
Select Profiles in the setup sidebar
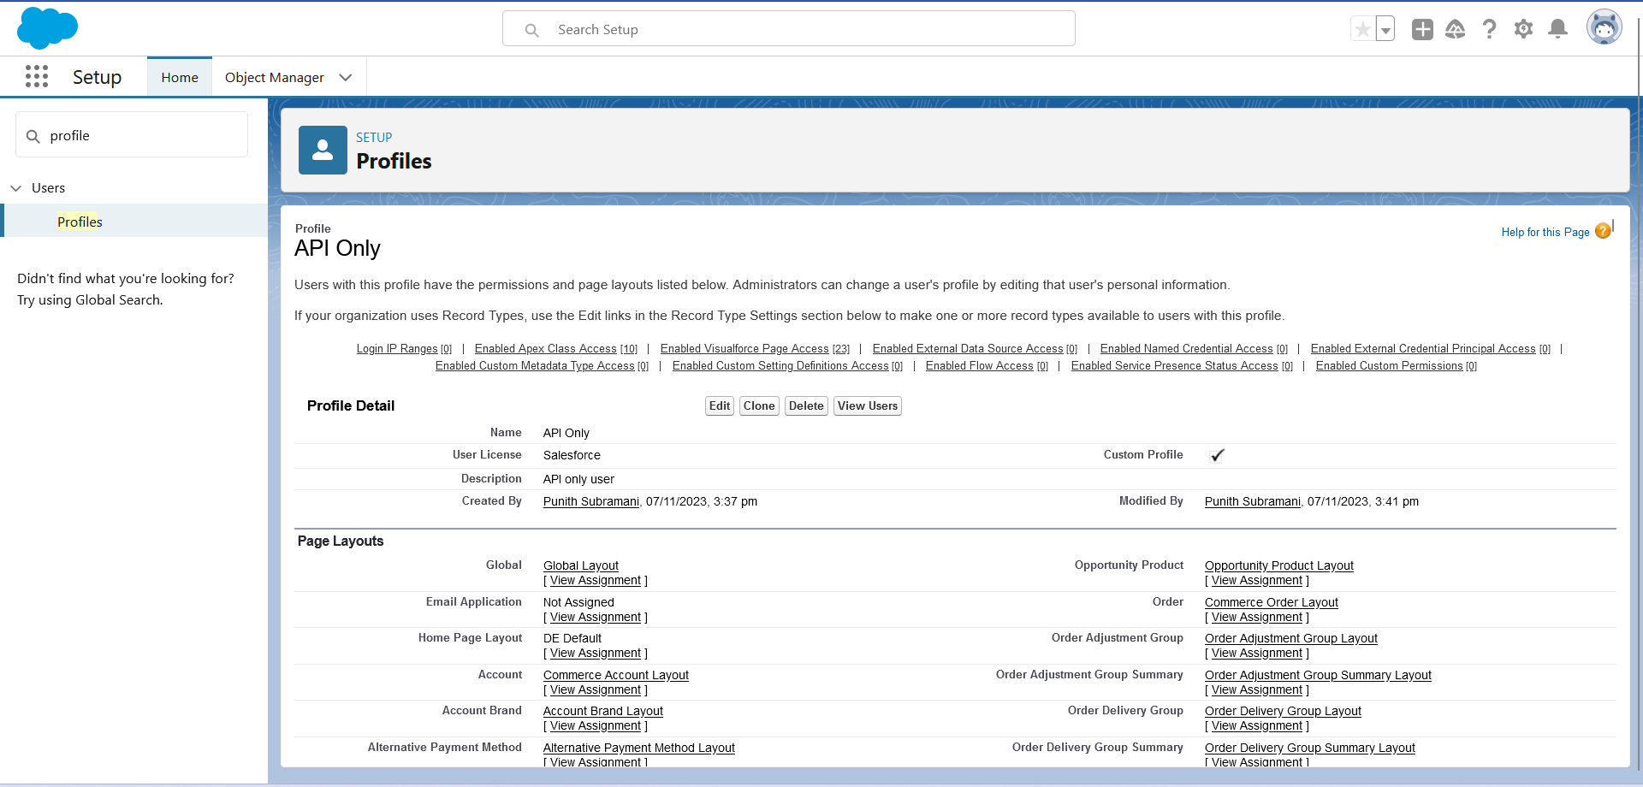[x=80, y=222]
